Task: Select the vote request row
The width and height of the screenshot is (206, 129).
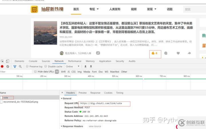Action: [x=6, y=98]
